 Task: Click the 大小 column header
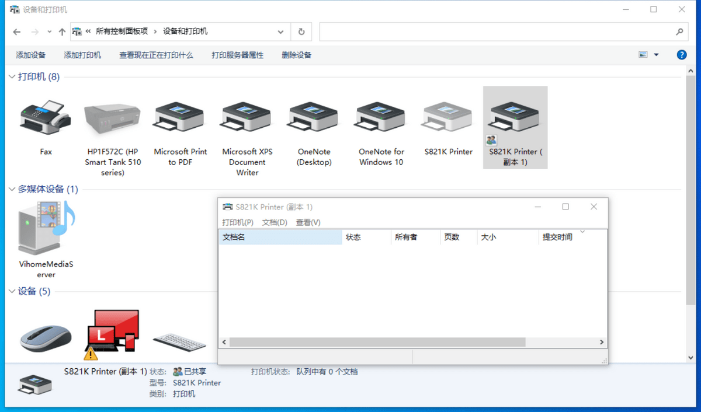(x=508, y=237)
